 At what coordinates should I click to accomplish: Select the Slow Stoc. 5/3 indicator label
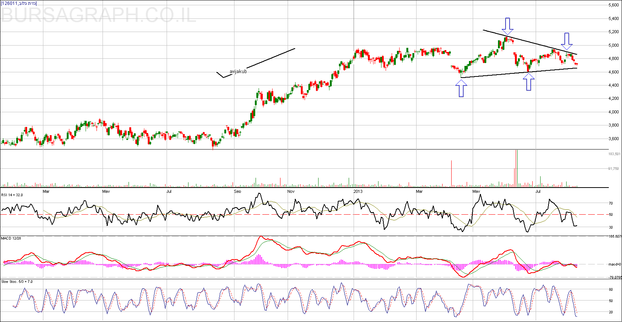tap(17, 281)
